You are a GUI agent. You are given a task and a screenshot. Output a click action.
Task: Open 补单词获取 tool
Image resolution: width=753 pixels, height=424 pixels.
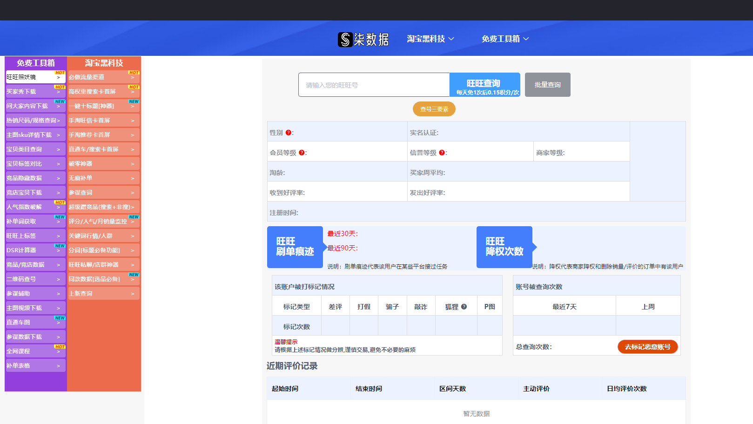[36, 221]
